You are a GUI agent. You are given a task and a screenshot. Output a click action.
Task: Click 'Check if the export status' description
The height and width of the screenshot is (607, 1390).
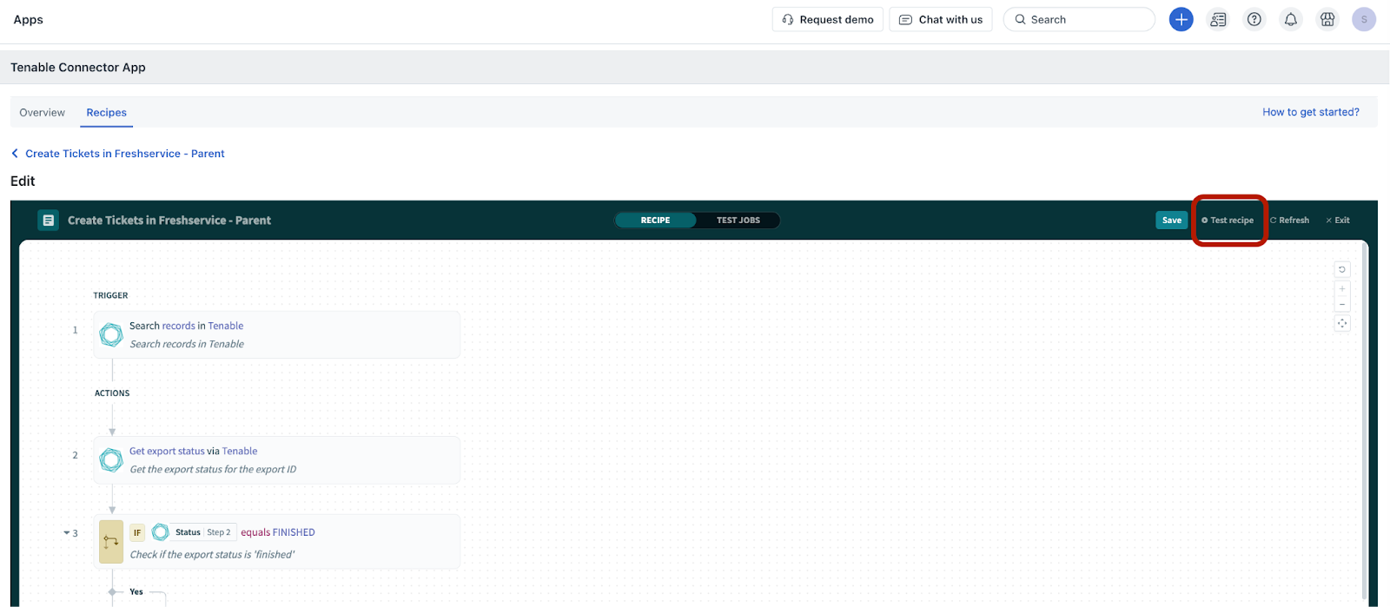coord(212,555)
